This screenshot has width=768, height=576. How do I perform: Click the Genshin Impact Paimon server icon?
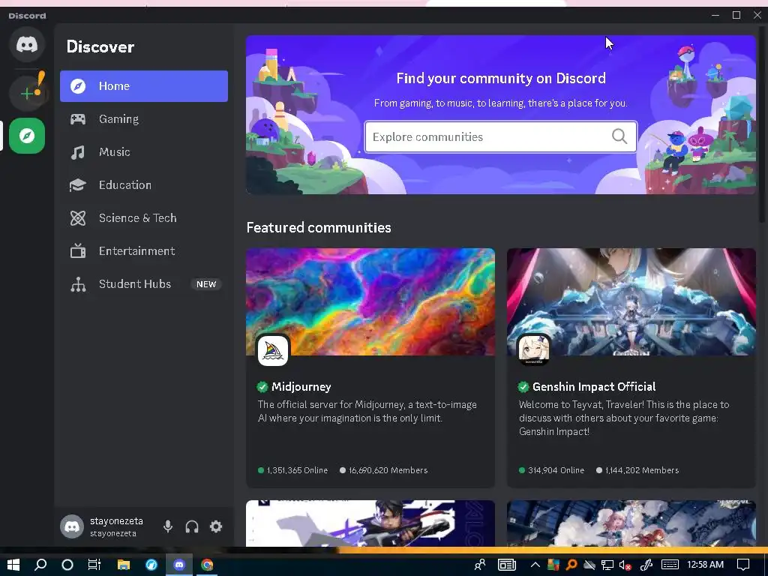pyautogui.click(x=534, y=350)
